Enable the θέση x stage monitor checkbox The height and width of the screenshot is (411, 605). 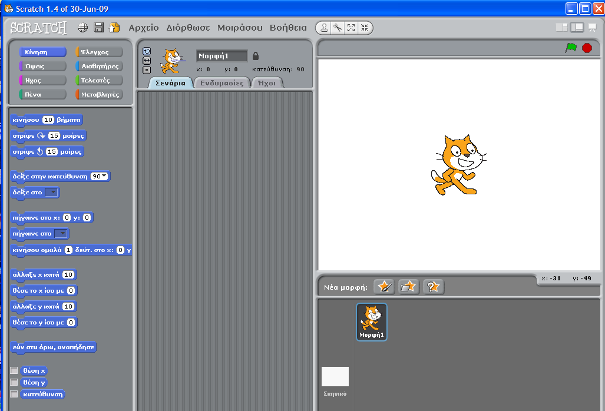14,370
